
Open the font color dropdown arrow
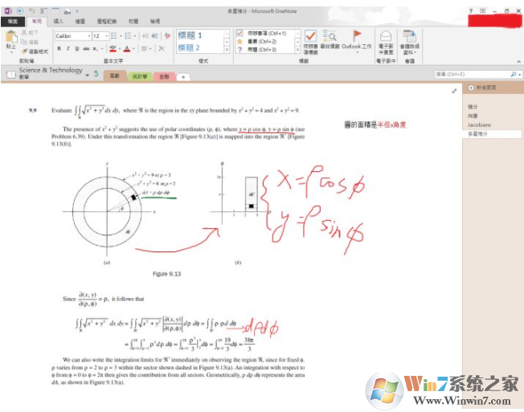(133, 49)
